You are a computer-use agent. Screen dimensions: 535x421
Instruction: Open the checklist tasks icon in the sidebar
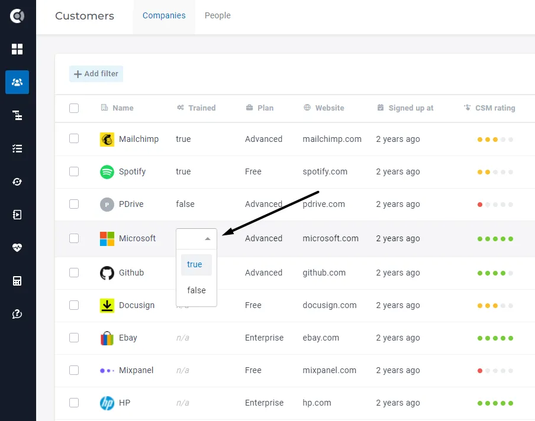17,148
